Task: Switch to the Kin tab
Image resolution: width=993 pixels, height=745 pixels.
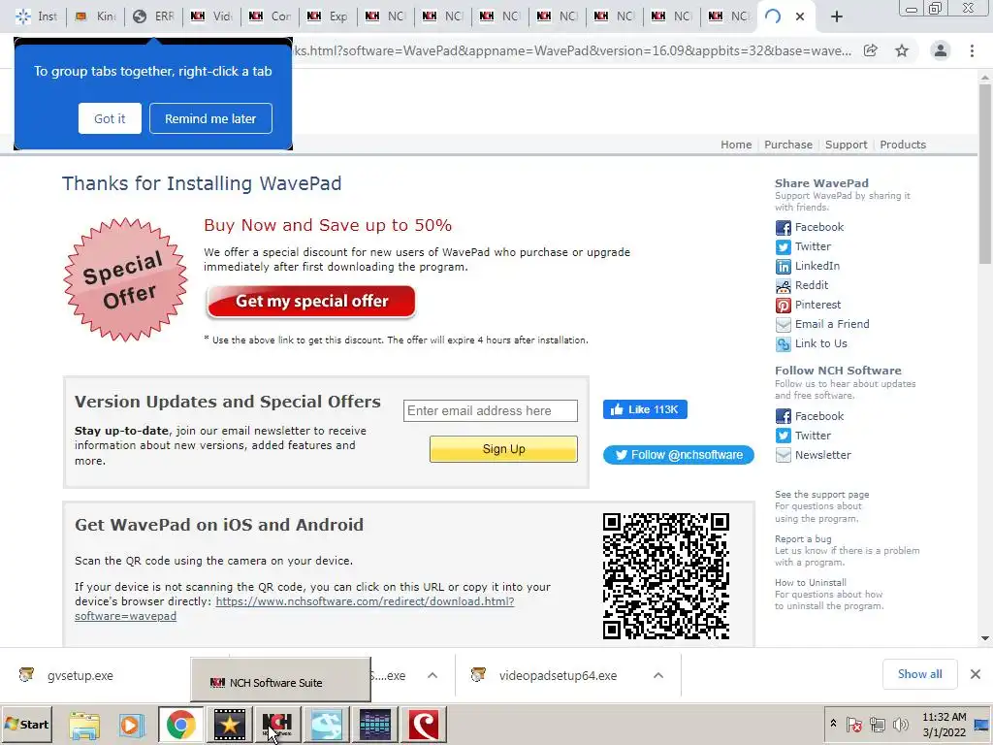Action: tap(96, 16)
